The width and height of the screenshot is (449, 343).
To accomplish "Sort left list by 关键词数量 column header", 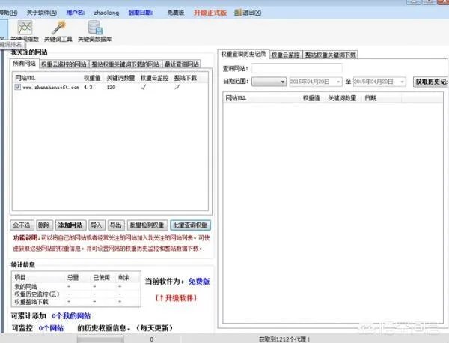I will click(x=120, y=78).
